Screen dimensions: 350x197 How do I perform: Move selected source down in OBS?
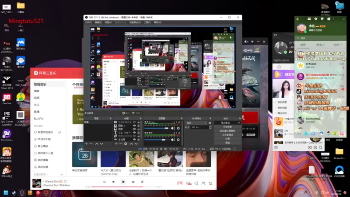coord(136,144)
